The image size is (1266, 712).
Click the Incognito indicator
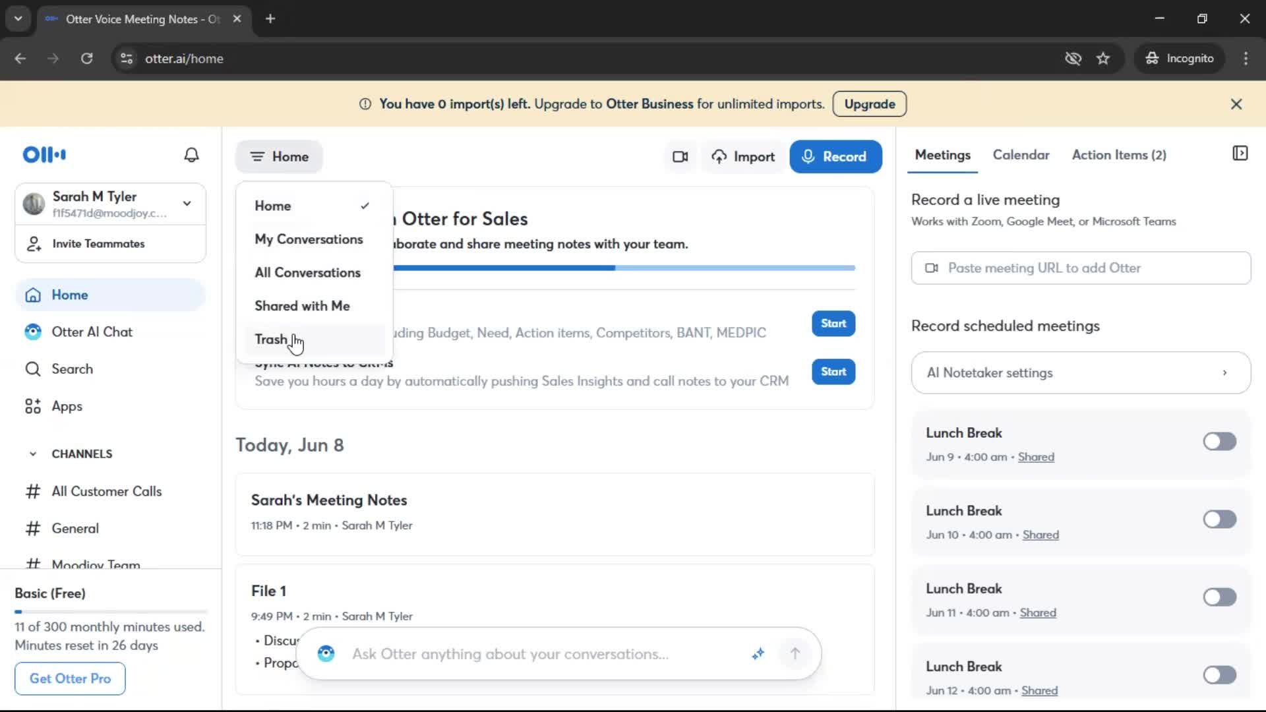(x=1180, y=59)
